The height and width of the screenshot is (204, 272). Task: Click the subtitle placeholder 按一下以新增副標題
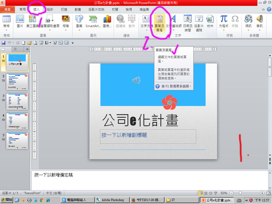[x=148, y=136]
